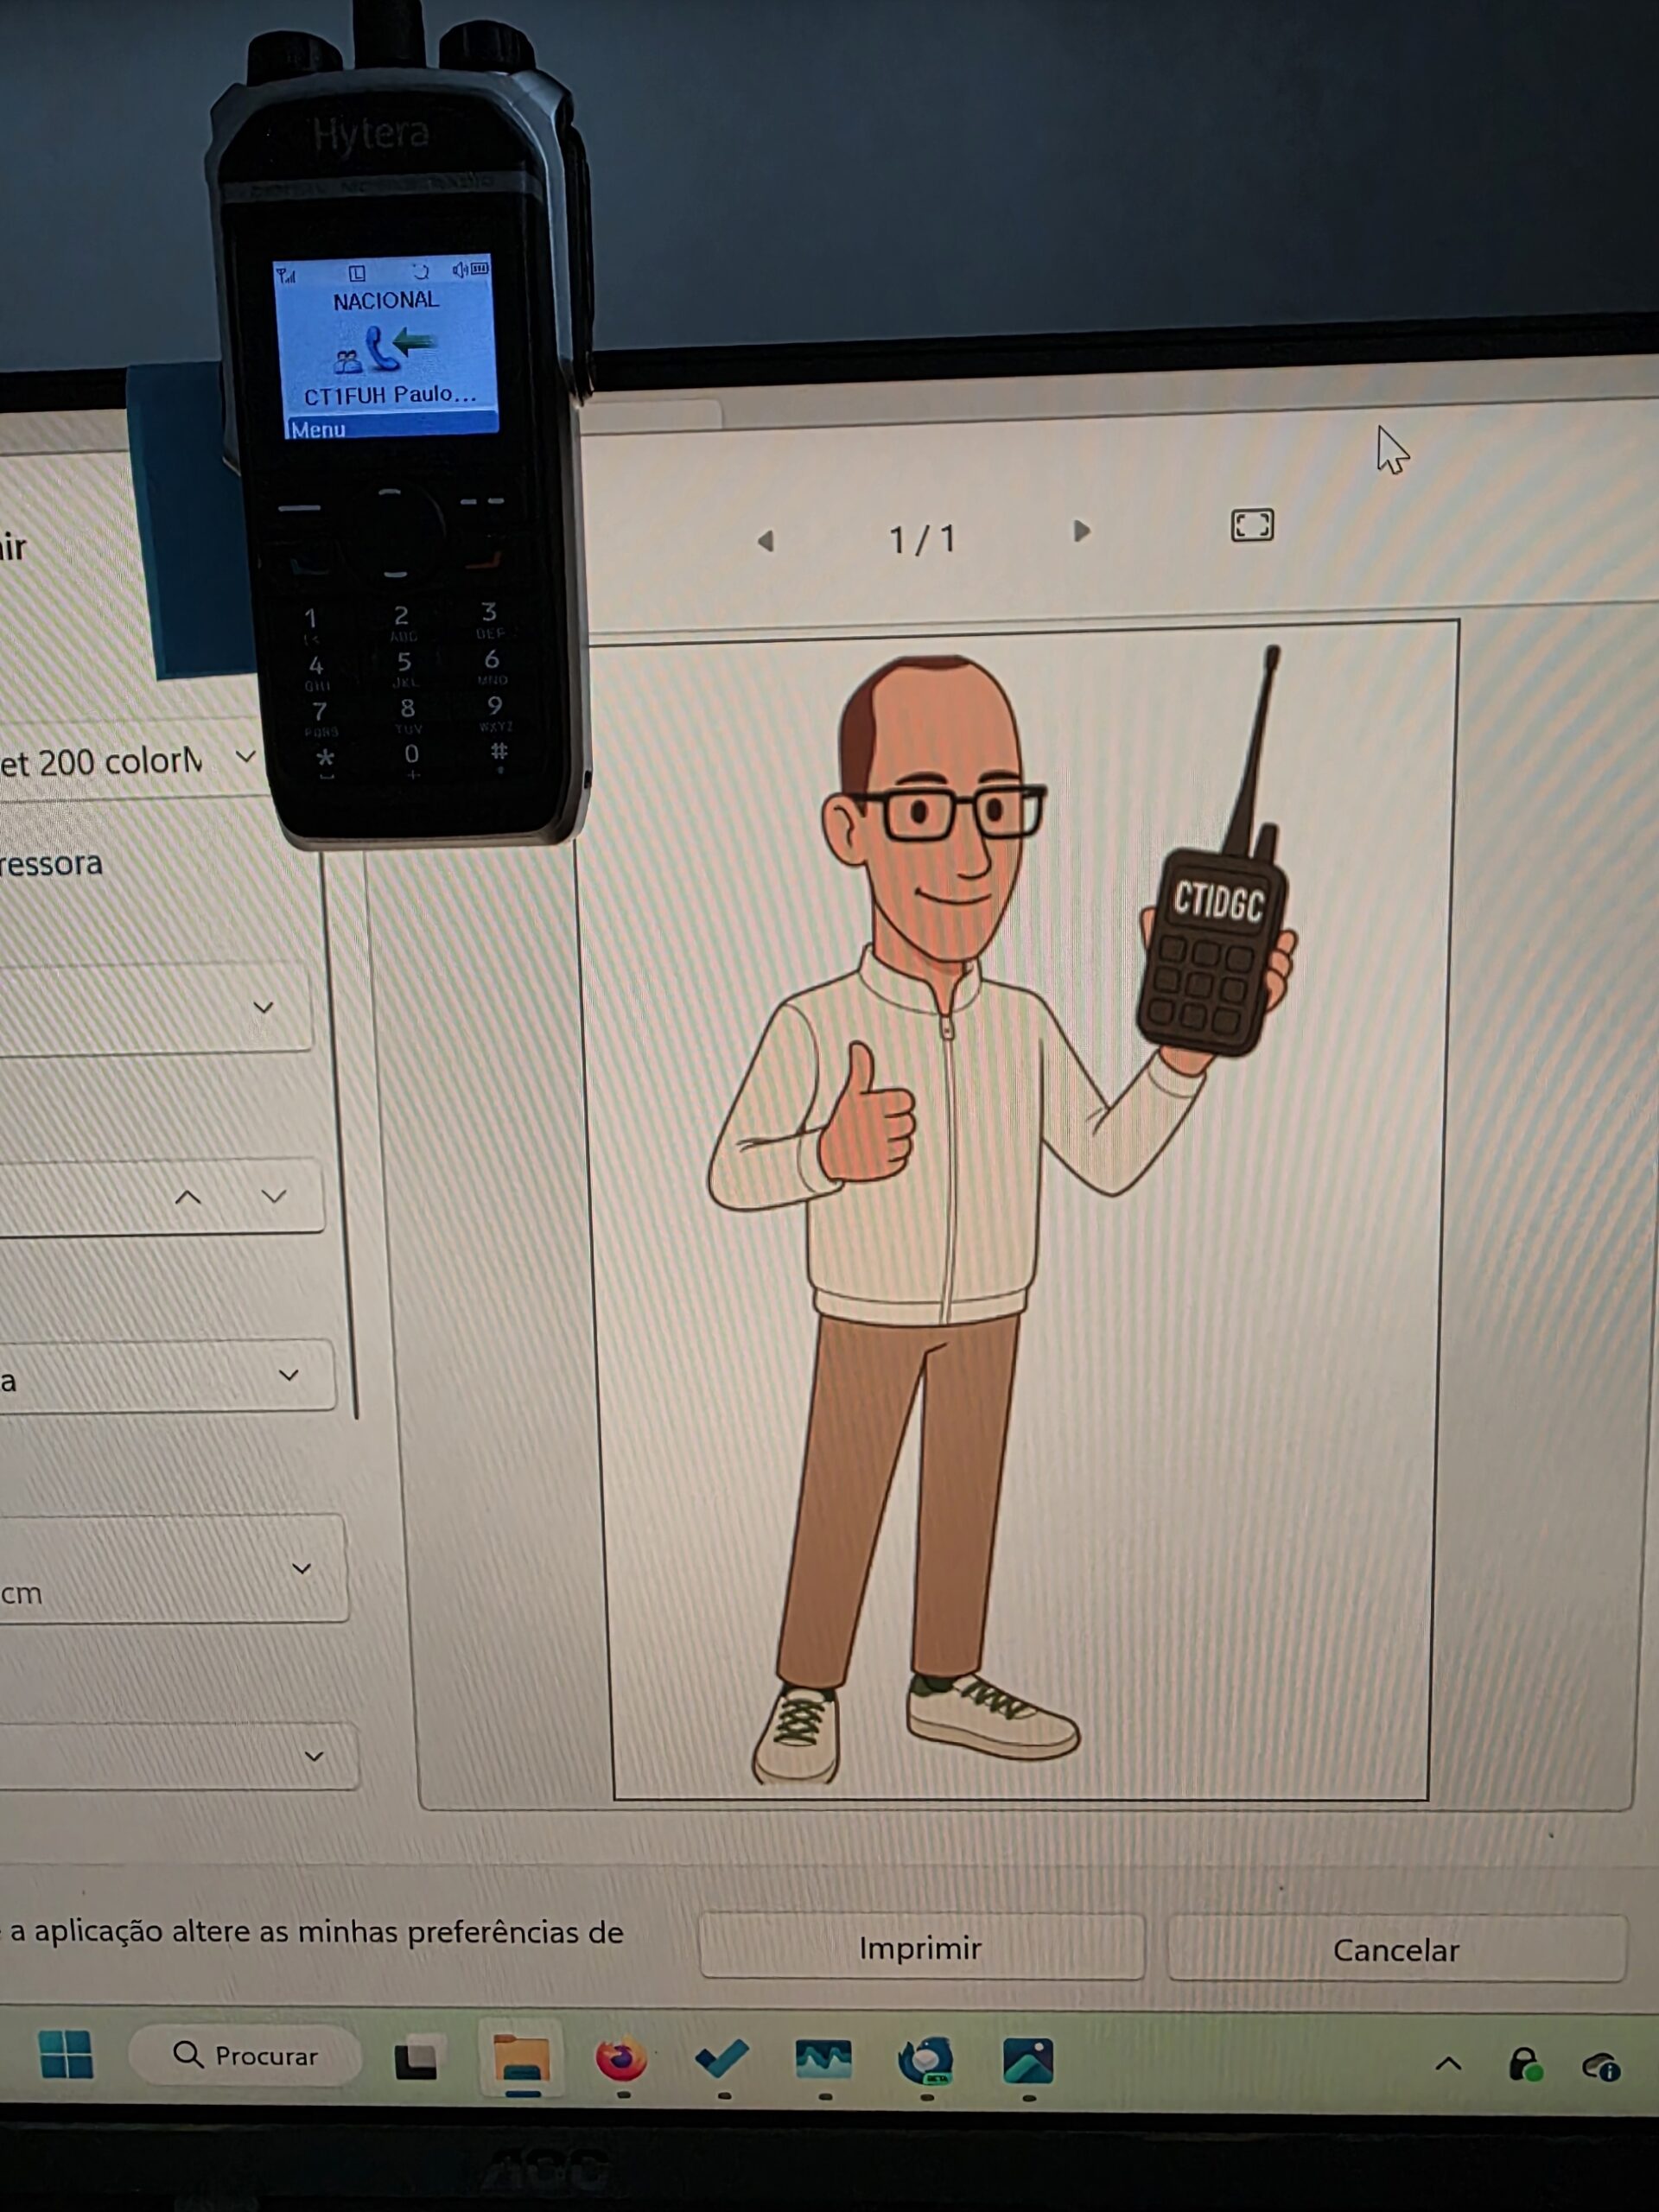
Task: Go to next preview page arrow
Action: pyautogui.click(x=1081, y=531)
